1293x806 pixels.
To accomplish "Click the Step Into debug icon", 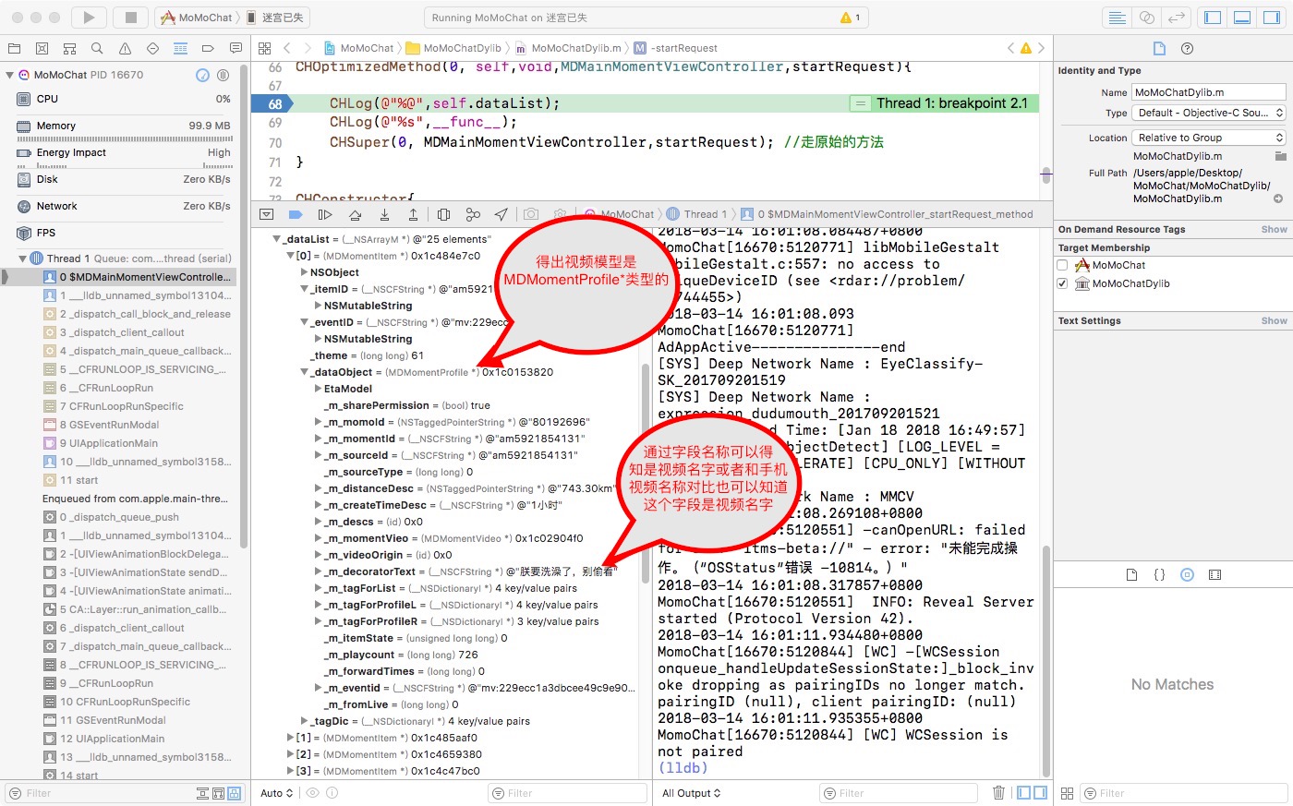I will [384, 214].
